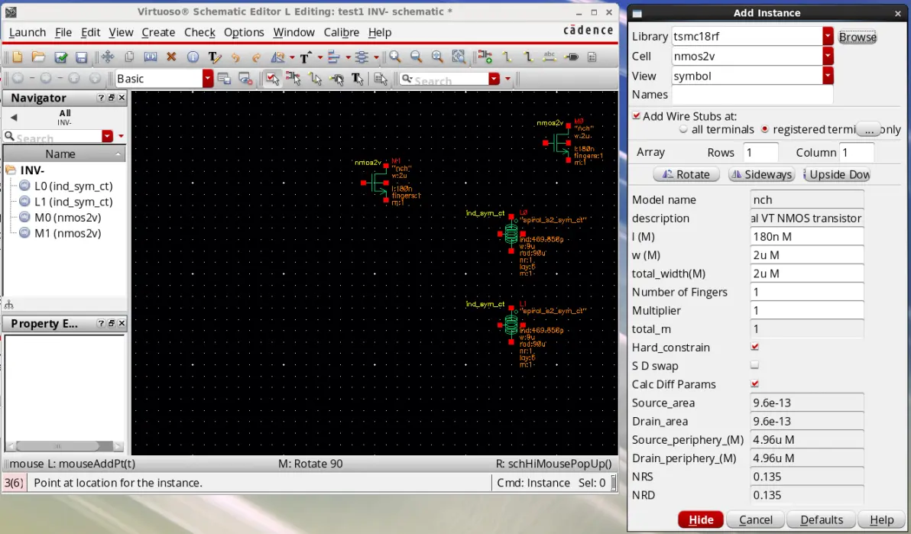Uncheck the Calc Diff Params checkbox

tap(755, 384)
